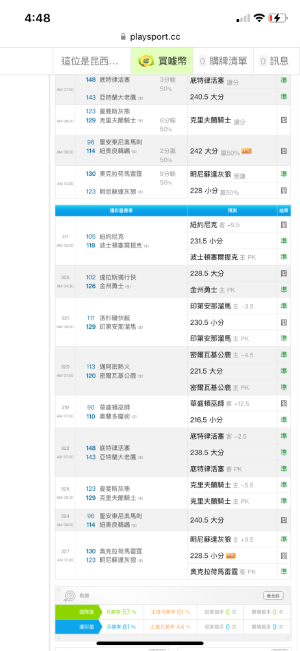Open the 買噱幣 tab
This screenshot has height=651, width=300.
point(163,61)
